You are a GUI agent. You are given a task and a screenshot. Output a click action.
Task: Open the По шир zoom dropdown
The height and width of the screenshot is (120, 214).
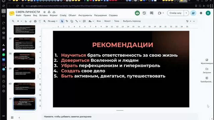click(x=52, y=21)
